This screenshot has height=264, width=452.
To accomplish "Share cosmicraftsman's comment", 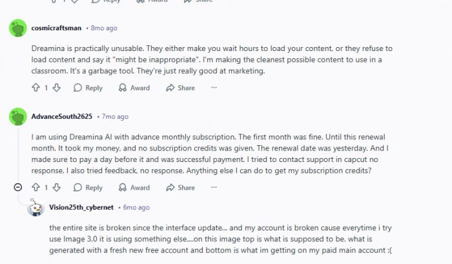I will (x=180, y=88).
